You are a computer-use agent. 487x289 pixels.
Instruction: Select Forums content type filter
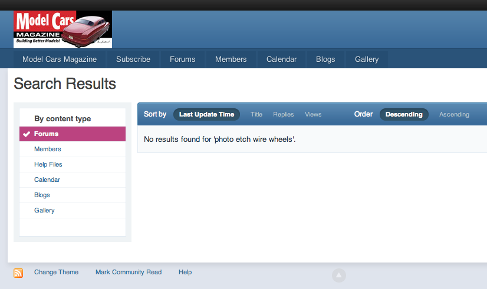tap(73, 134)
